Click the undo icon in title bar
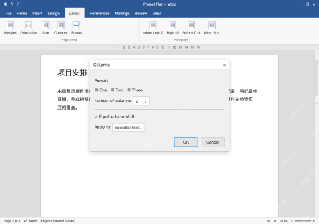The width and height of the screenshot is (319, 224). coord(12,4)
